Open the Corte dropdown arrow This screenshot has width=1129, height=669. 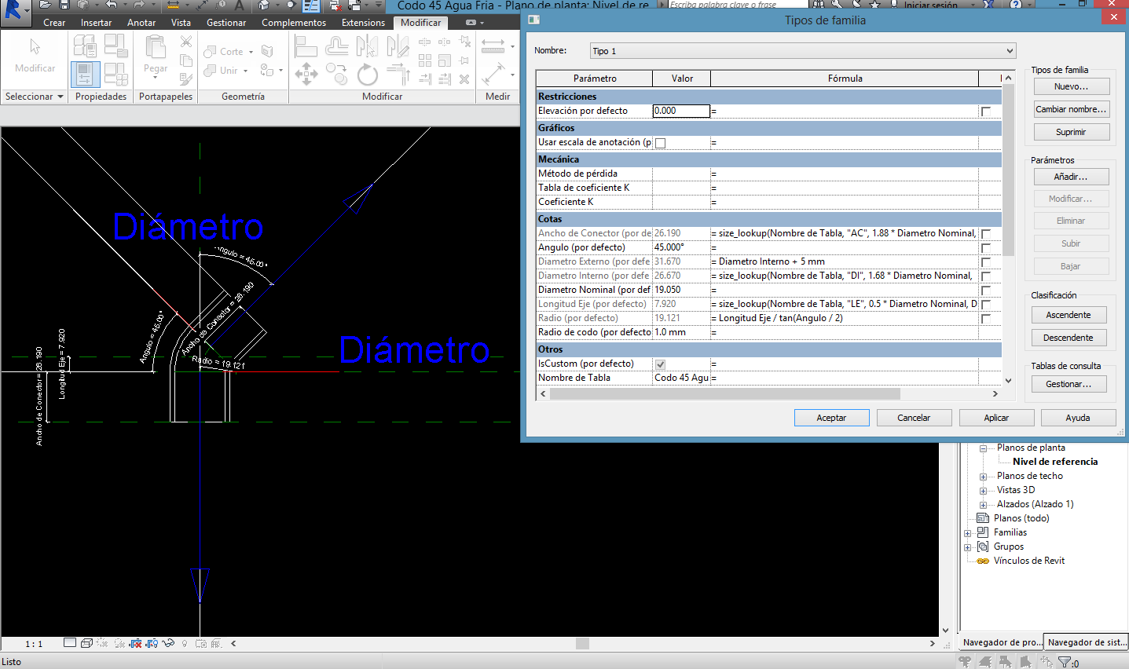(x=251, y=53)
